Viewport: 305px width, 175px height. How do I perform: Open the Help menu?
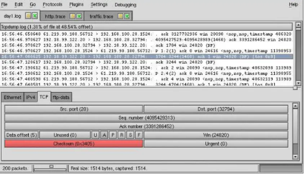coord(293,4)
